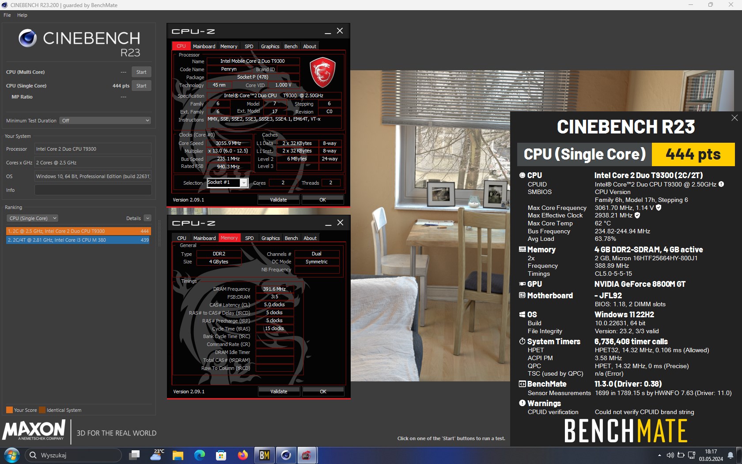Click the Wyszukaj taskbar search box
Image resolution: width=742 pixels, height=464 pixels.
click(73, 455)
